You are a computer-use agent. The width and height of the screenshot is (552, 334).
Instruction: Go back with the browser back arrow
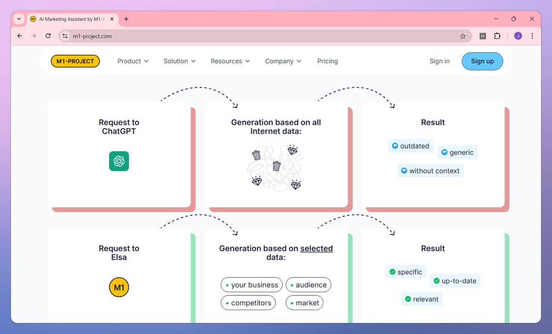click(19, 36)
